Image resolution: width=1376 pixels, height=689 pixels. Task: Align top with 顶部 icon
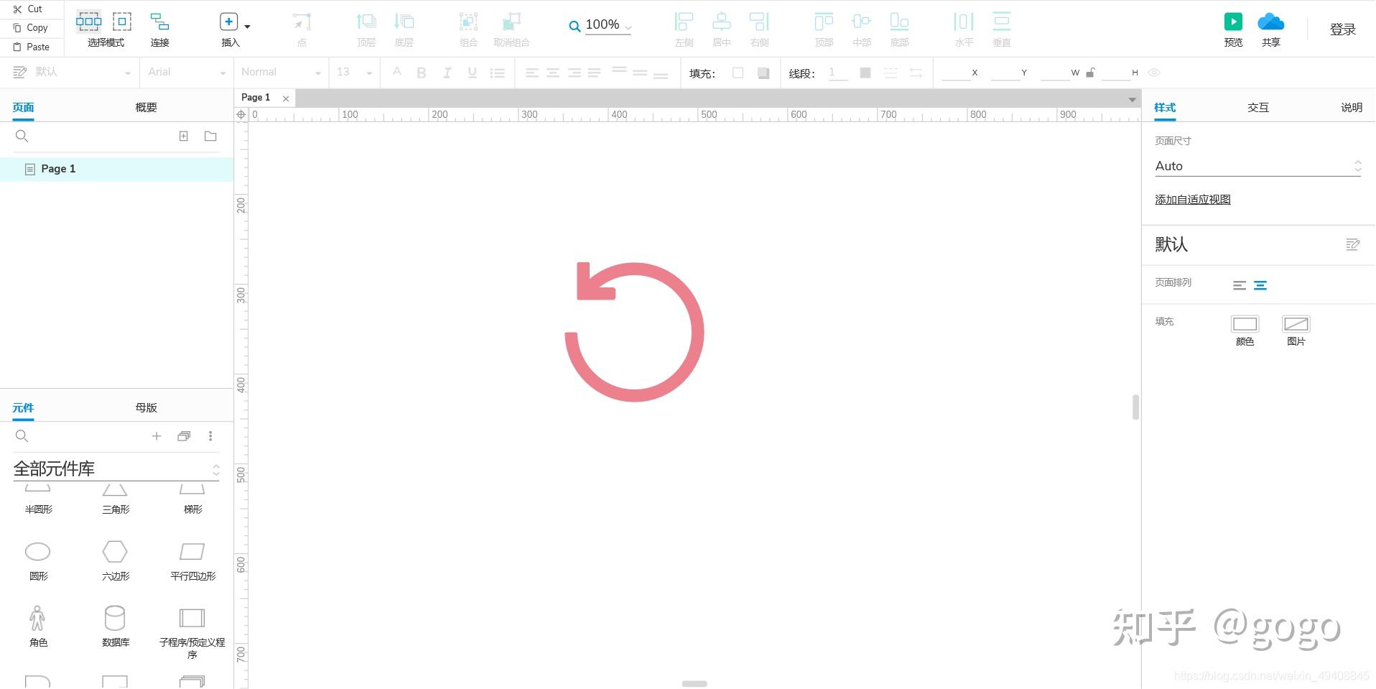(x=824, y=22)
